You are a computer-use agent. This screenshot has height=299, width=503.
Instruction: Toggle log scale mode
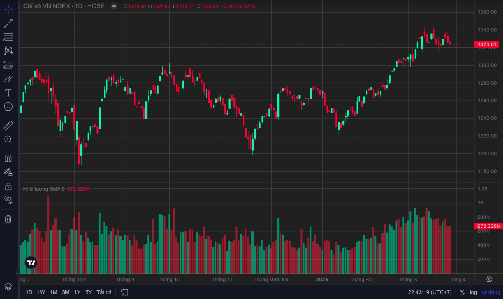(473, 292)
